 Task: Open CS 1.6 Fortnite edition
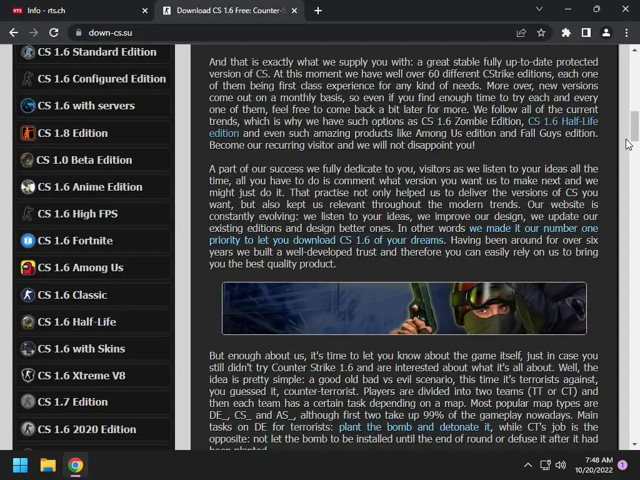[x=75, y=241]
